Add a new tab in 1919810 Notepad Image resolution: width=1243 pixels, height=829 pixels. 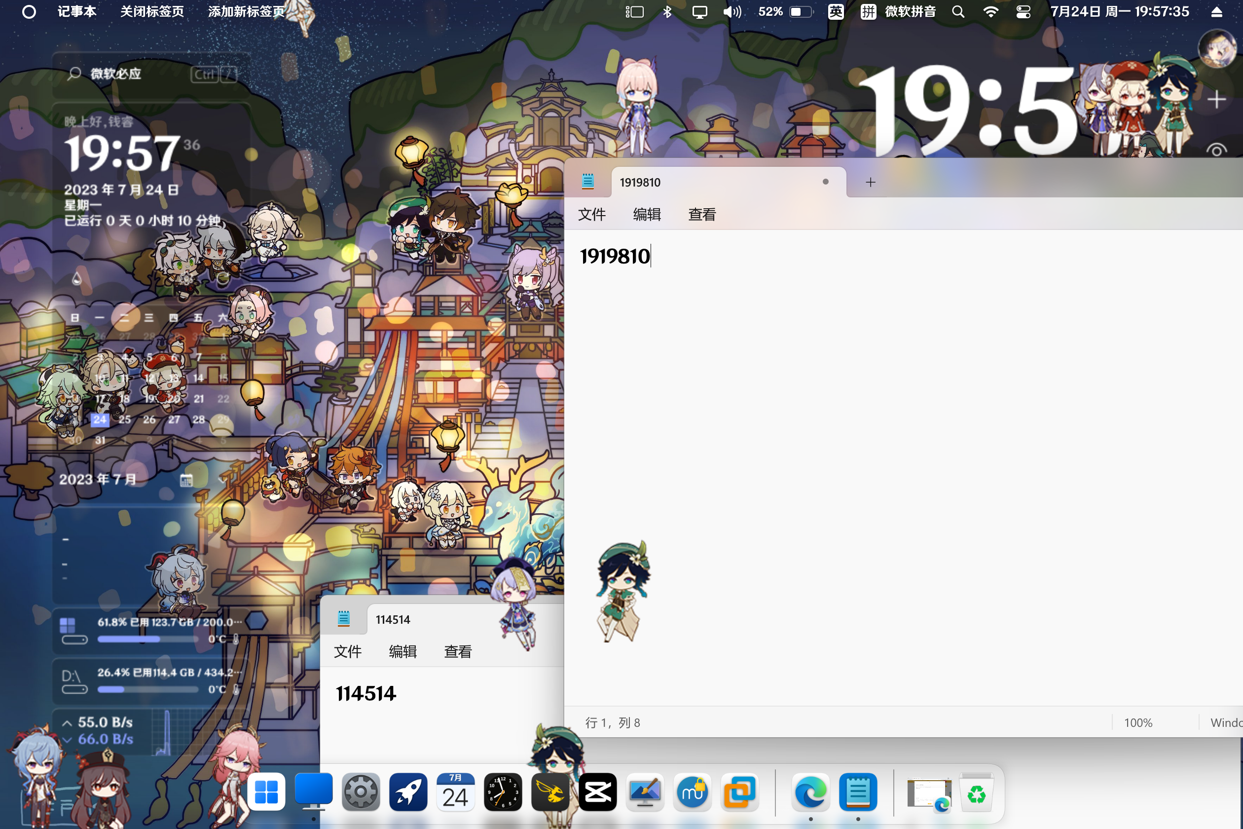pos(871,183)
